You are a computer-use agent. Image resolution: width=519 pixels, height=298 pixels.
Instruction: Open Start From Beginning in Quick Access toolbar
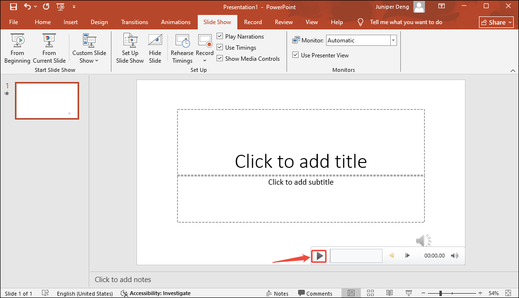pos(60,7)
